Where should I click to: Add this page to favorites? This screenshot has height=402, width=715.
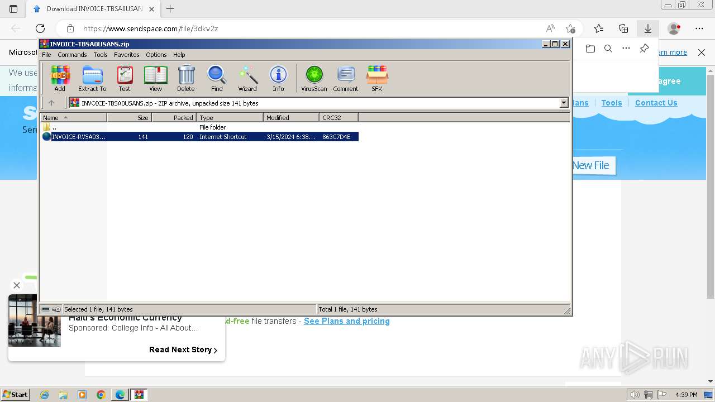[x=570, y=28]
